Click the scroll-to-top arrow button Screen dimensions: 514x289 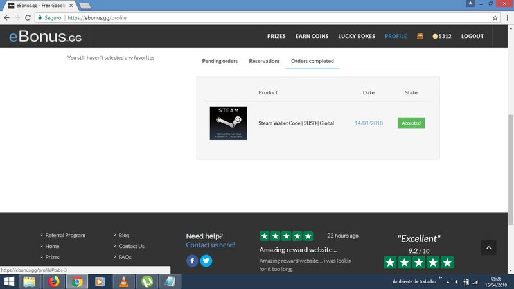tap(488, 247)
